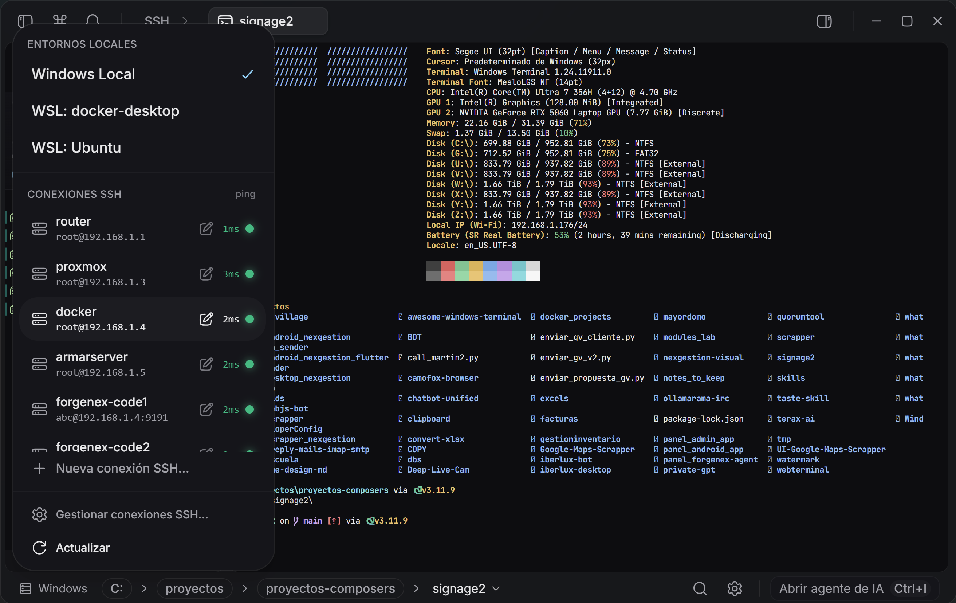The height and width of the screenshot is (603, 956).
Task: Click the dark red block in upper palette row
Action: coord(448,266)
